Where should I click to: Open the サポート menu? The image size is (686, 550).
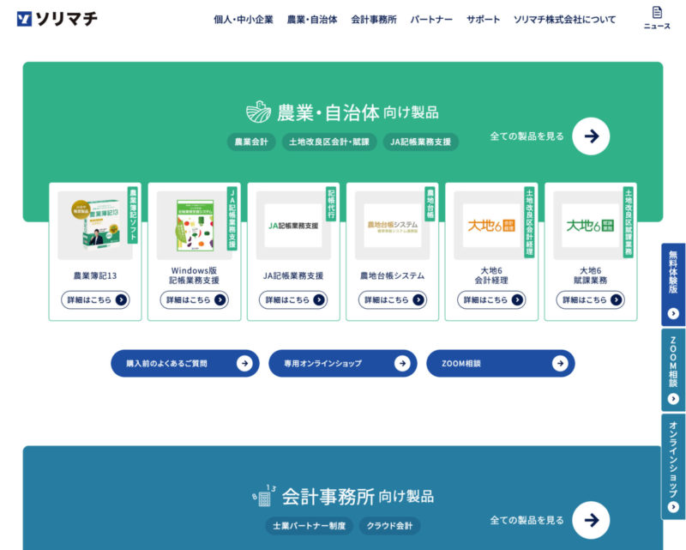483,20
